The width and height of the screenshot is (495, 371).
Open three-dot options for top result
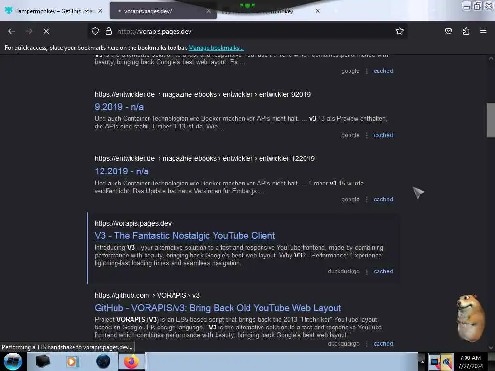pos(366,71)
